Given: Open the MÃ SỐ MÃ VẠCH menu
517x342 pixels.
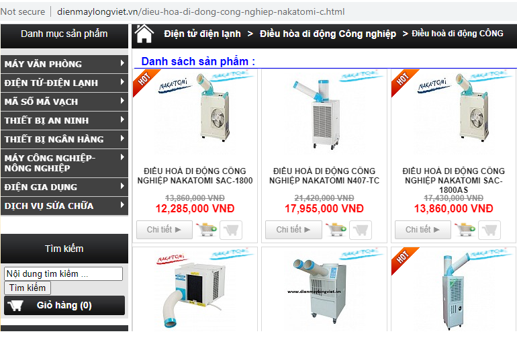Looking at the screenshot, I should click(64, 101).
